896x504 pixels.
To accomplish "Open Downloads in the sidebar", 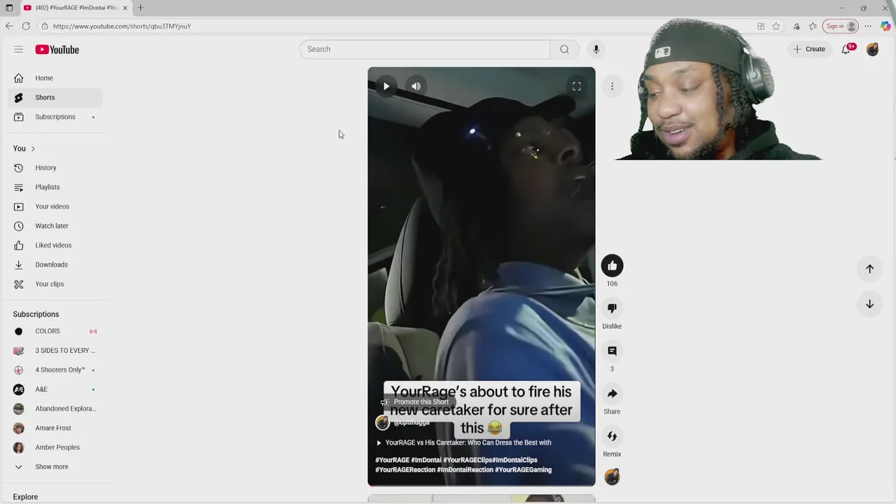I will [55, 265].
